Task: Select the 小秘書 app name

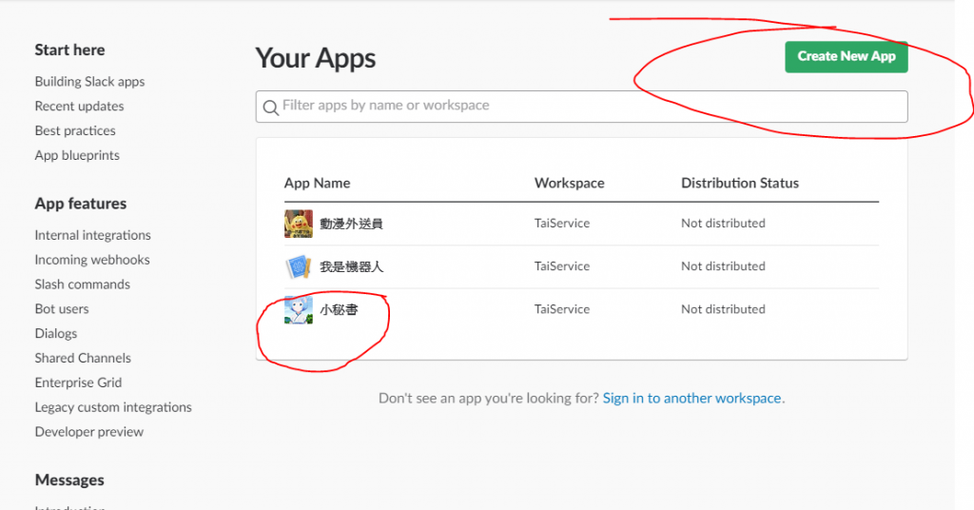Action: coord(339,309)
